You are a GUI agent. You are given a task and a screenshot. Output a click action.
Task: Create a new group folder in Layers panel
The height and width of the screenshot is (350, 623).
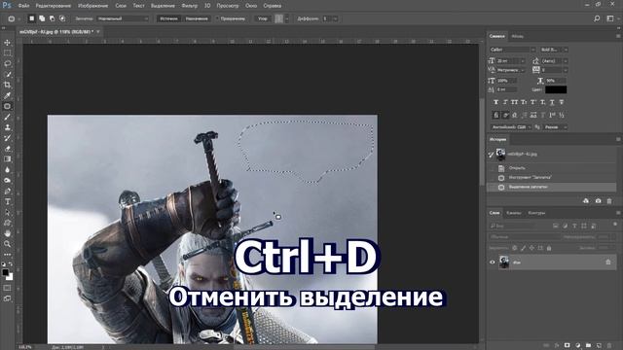click(x=588, y=346)
